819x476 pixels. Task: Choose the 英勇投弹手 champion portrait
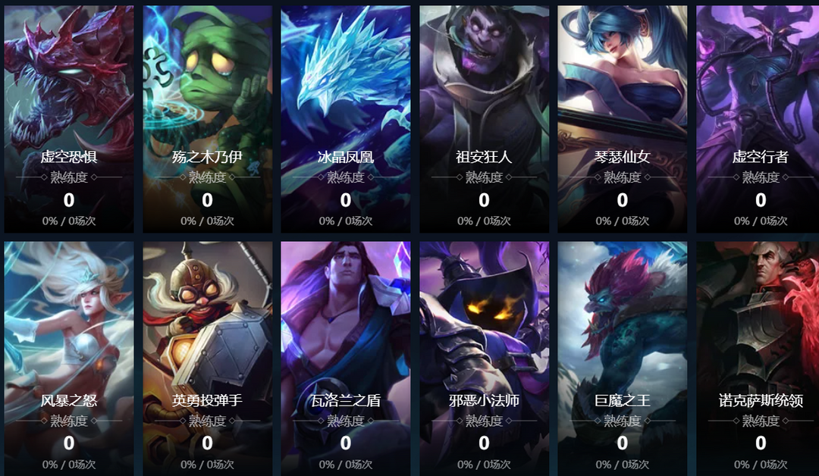207,359
